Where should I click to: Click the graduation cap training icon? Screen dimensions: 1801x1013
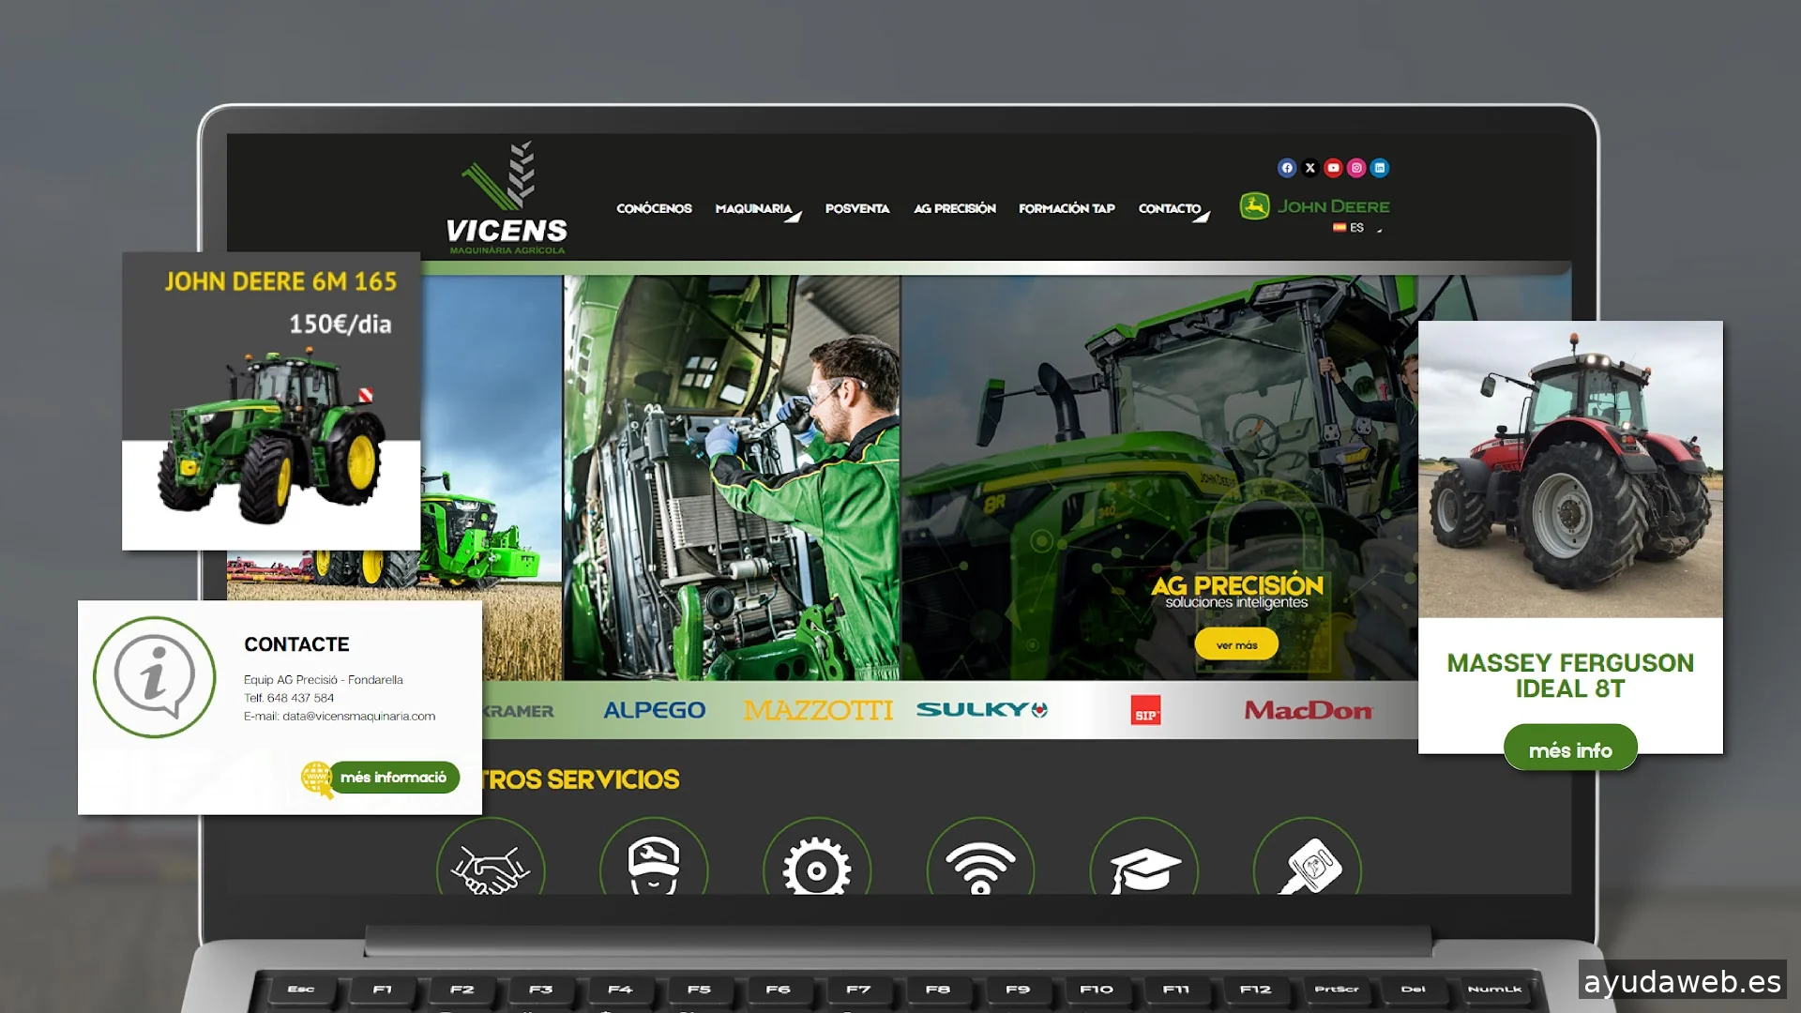(x=1144, y=868)
